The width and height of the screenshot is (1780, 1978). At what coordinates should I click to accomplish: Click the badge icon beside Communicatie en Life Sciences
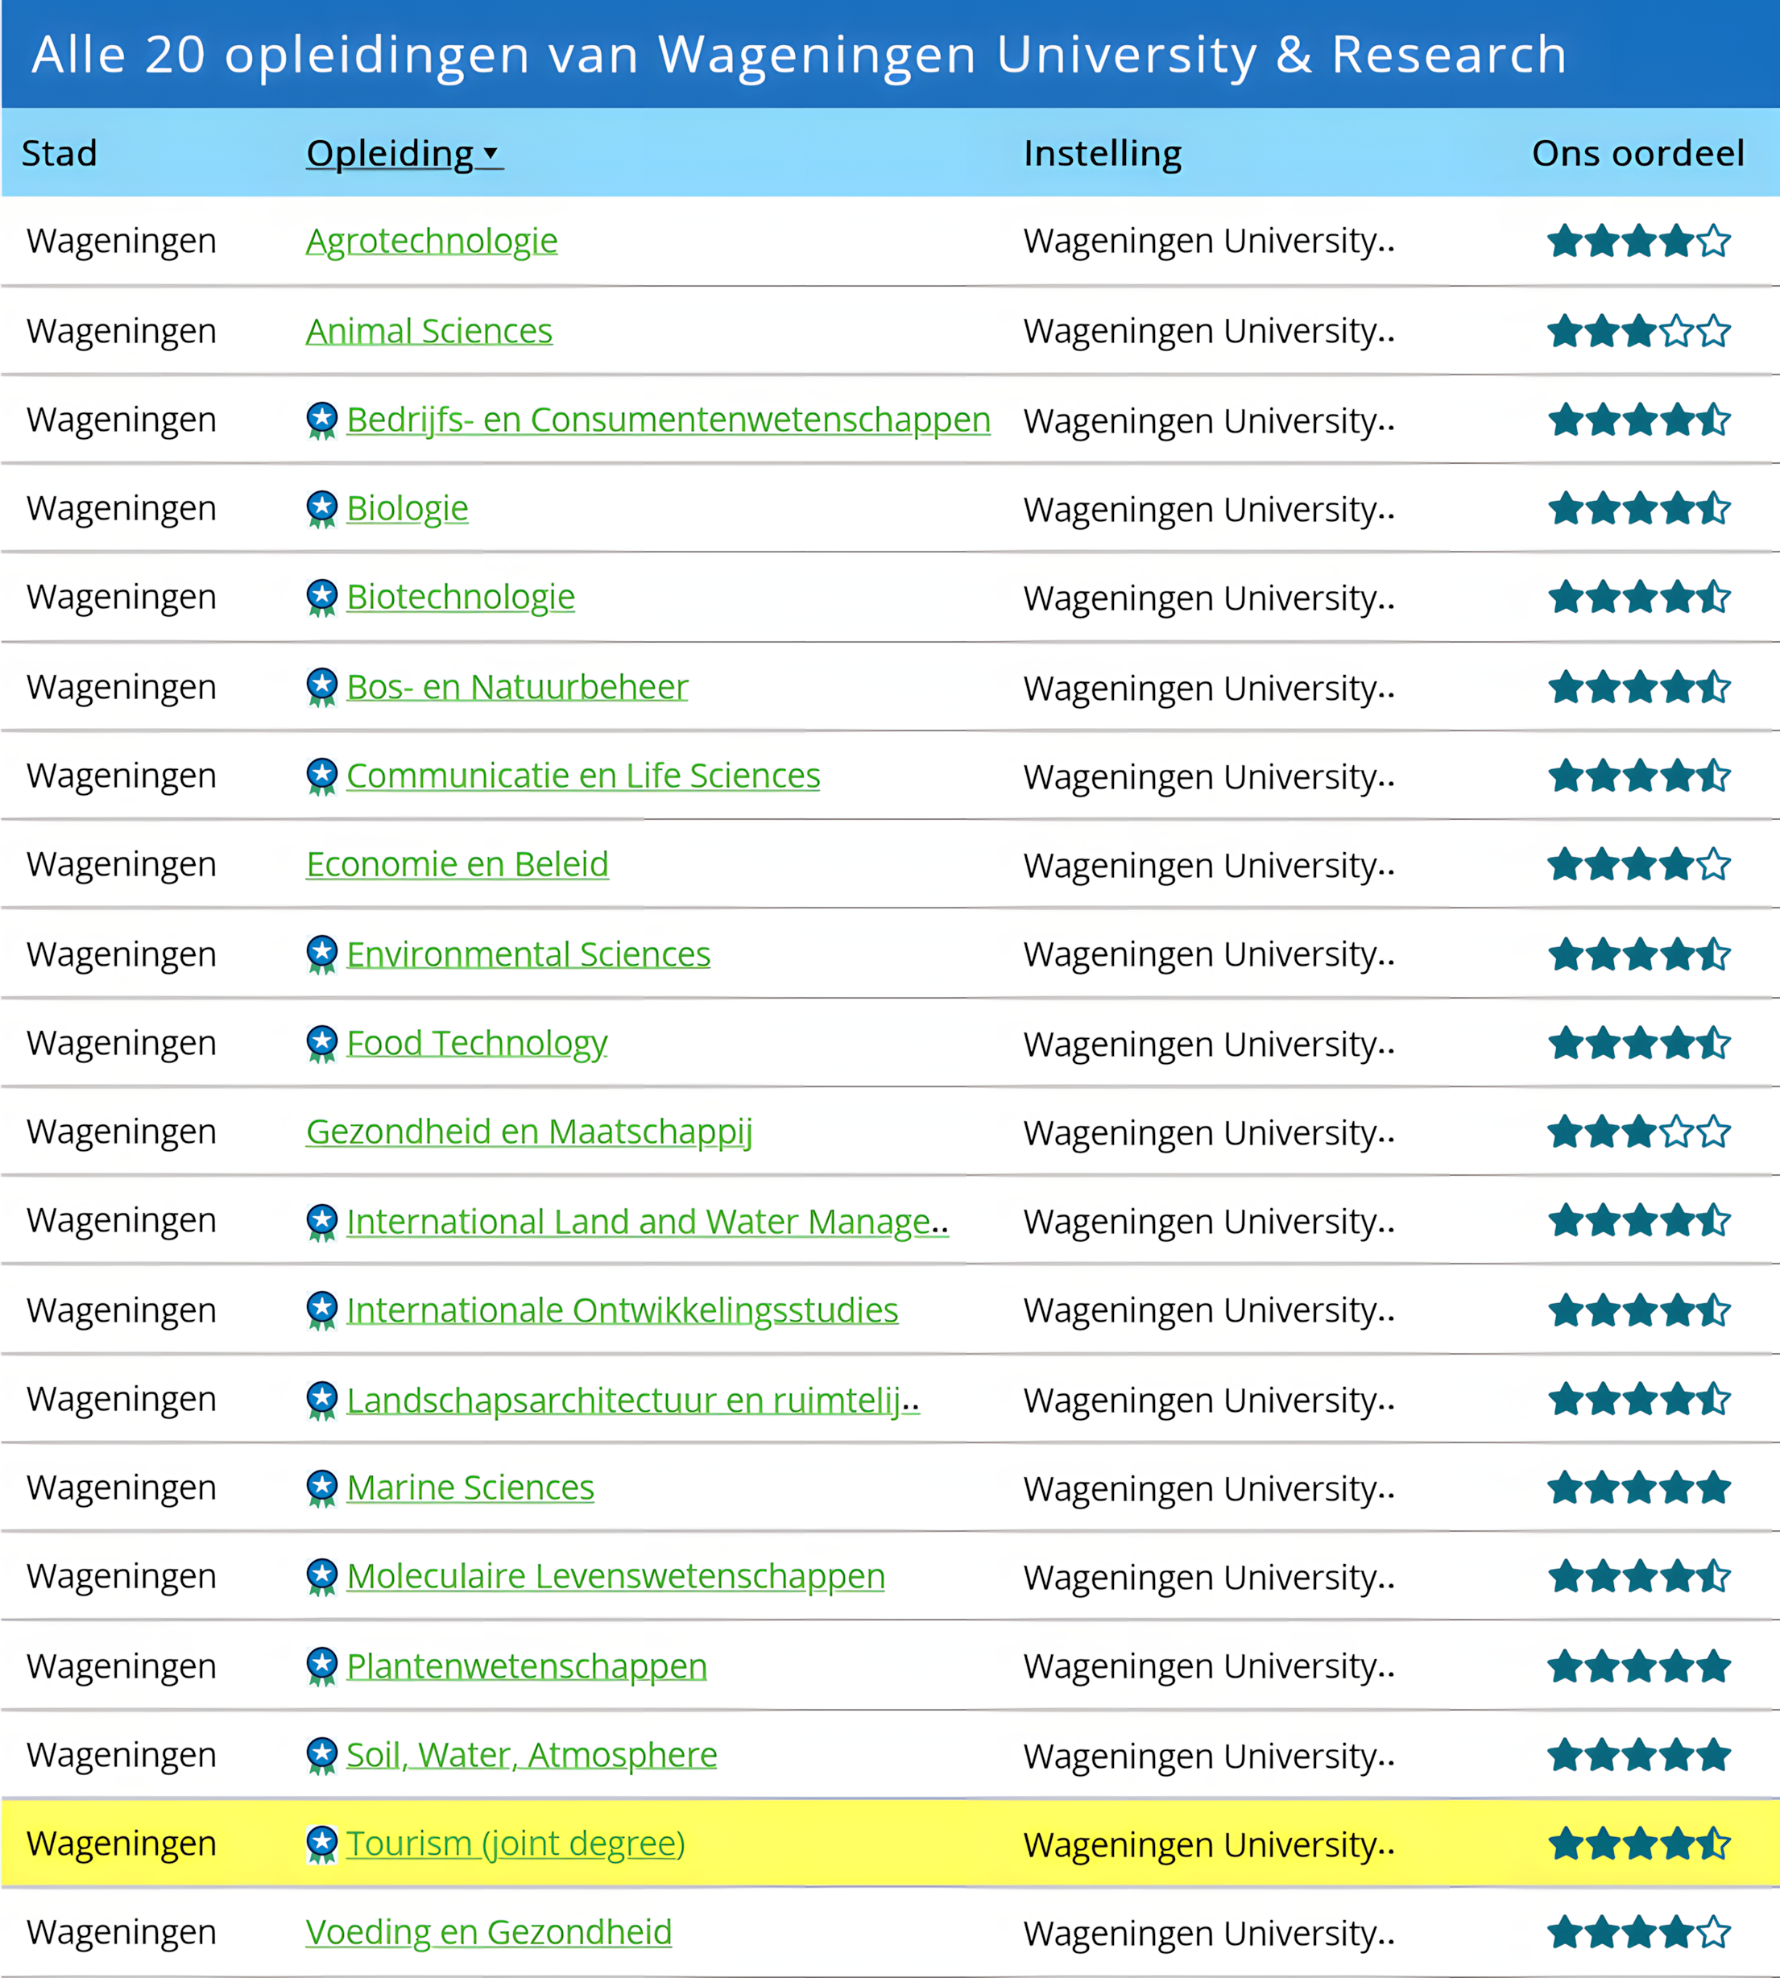[322, 776]
